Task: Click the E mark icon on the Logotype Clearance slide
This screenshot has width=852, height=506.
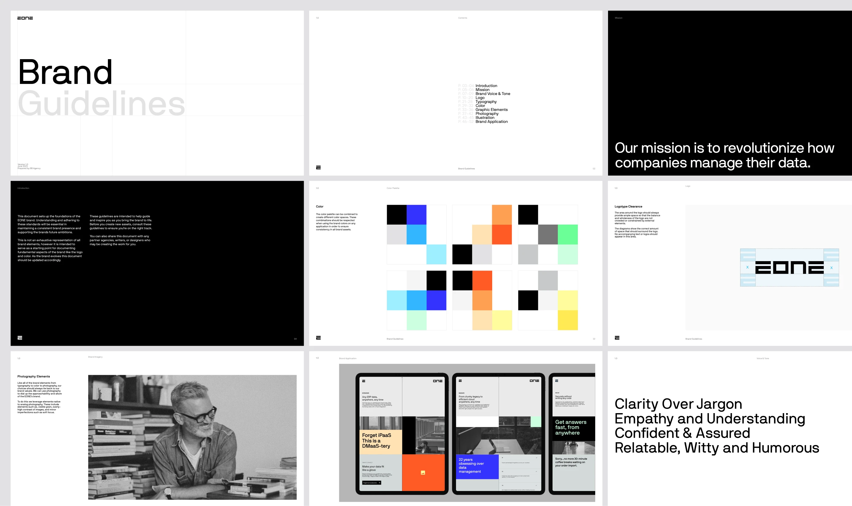Action: pyautogui.click(x=617, y=337)
